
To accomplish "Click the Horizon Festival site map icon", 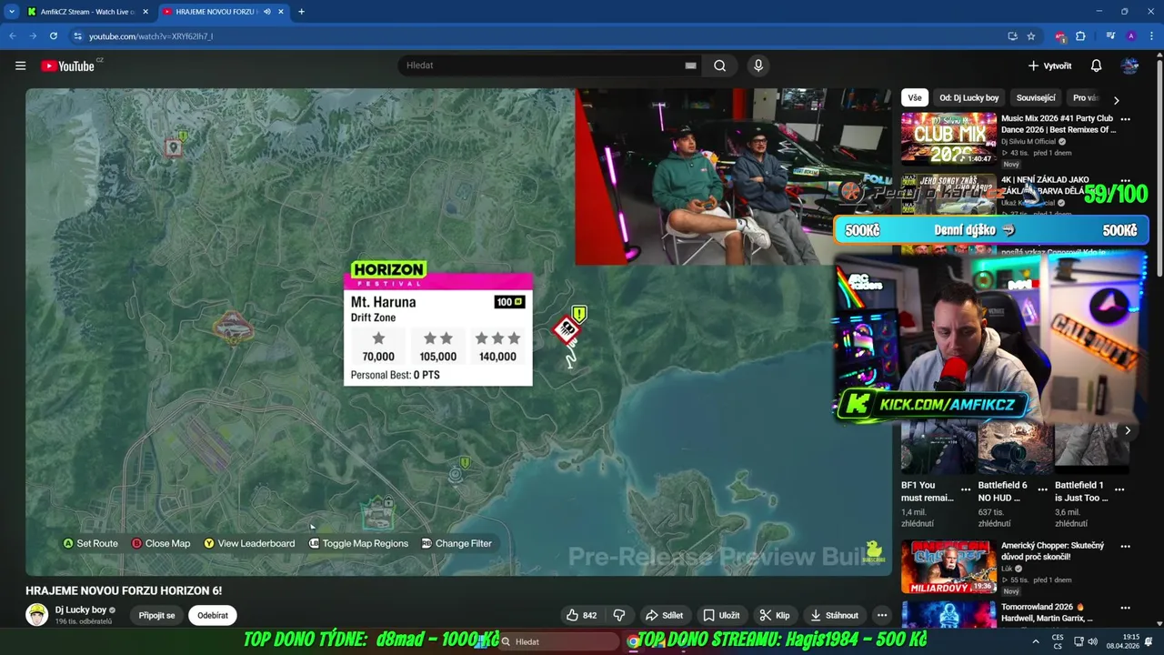I will click(233, 326).
